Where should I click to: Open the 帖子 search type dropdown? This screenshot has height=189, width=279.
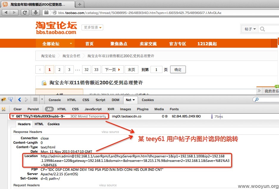tap(250, 29)
